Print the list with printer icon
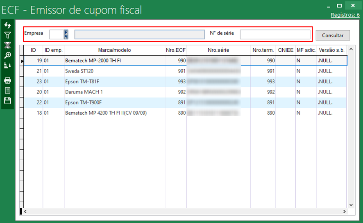 click(7, 80)
